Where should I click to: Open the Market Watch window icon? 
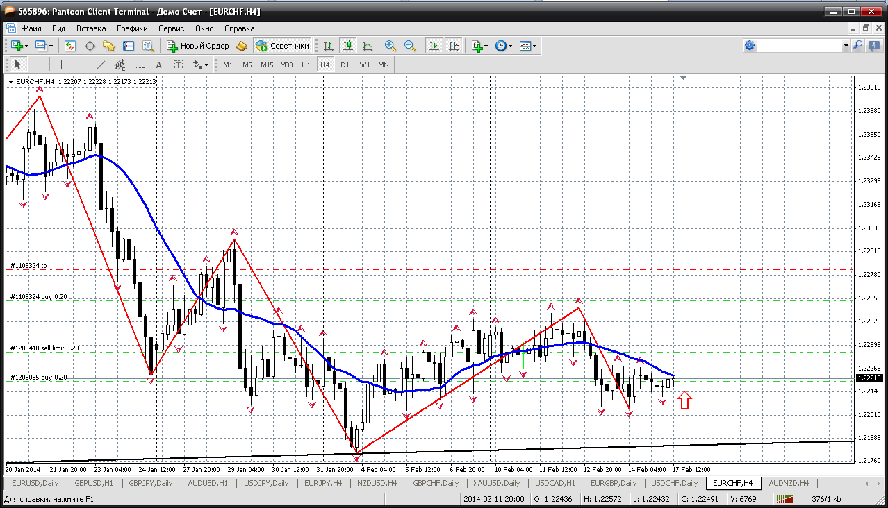coord(70,46)
